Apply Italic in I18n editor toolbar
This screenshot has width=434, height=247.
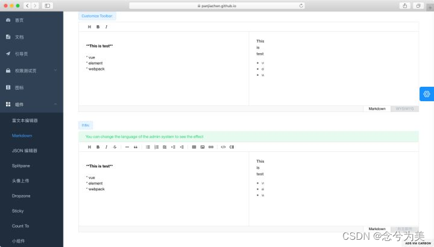(x=106, y=147)
